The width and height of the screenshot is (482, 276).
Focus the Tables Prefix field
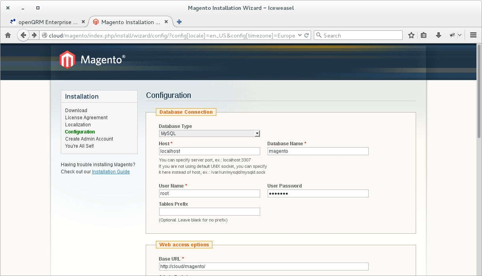click(x=209, y=212)
